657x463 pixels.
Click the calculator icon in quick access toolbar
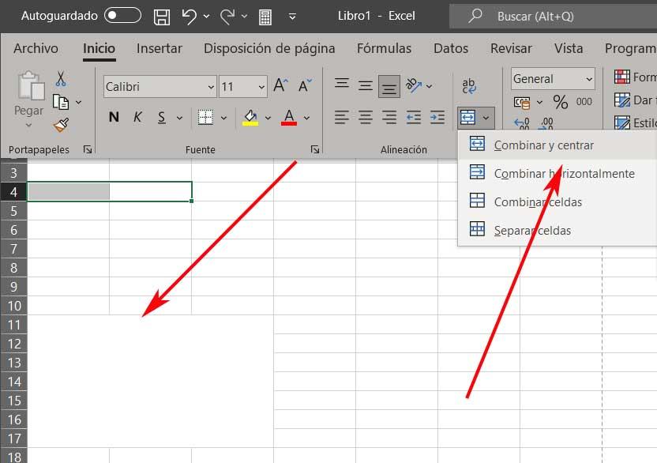[265, 17]
